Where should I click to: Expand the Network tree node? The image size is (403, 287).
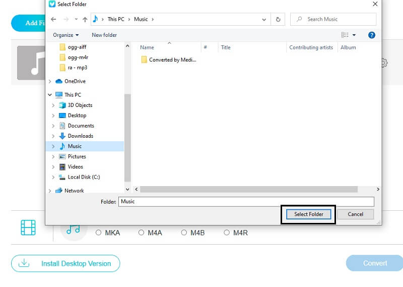[x=50, y=191]
